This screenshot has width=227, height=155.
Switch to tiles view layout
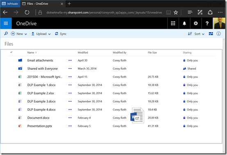[211, 34]
